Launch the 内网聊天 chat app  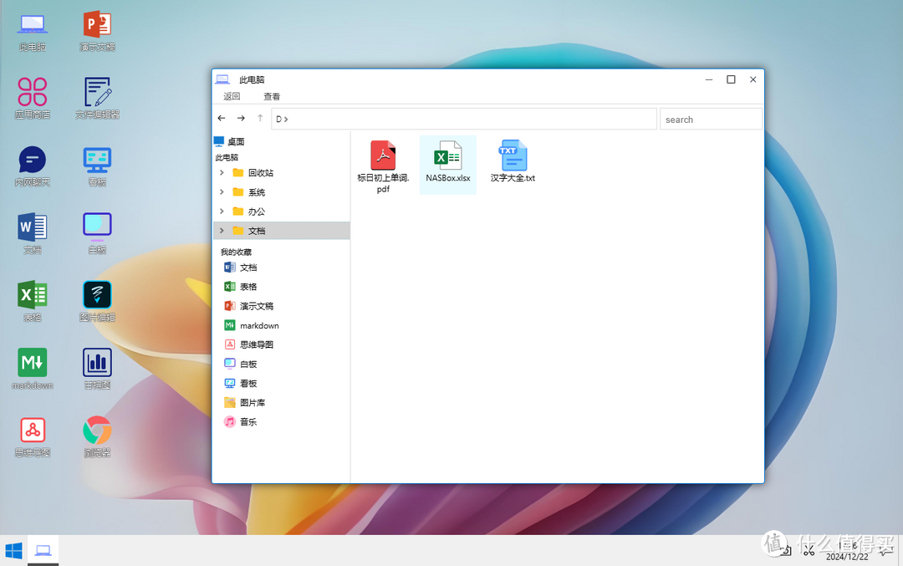31,159
